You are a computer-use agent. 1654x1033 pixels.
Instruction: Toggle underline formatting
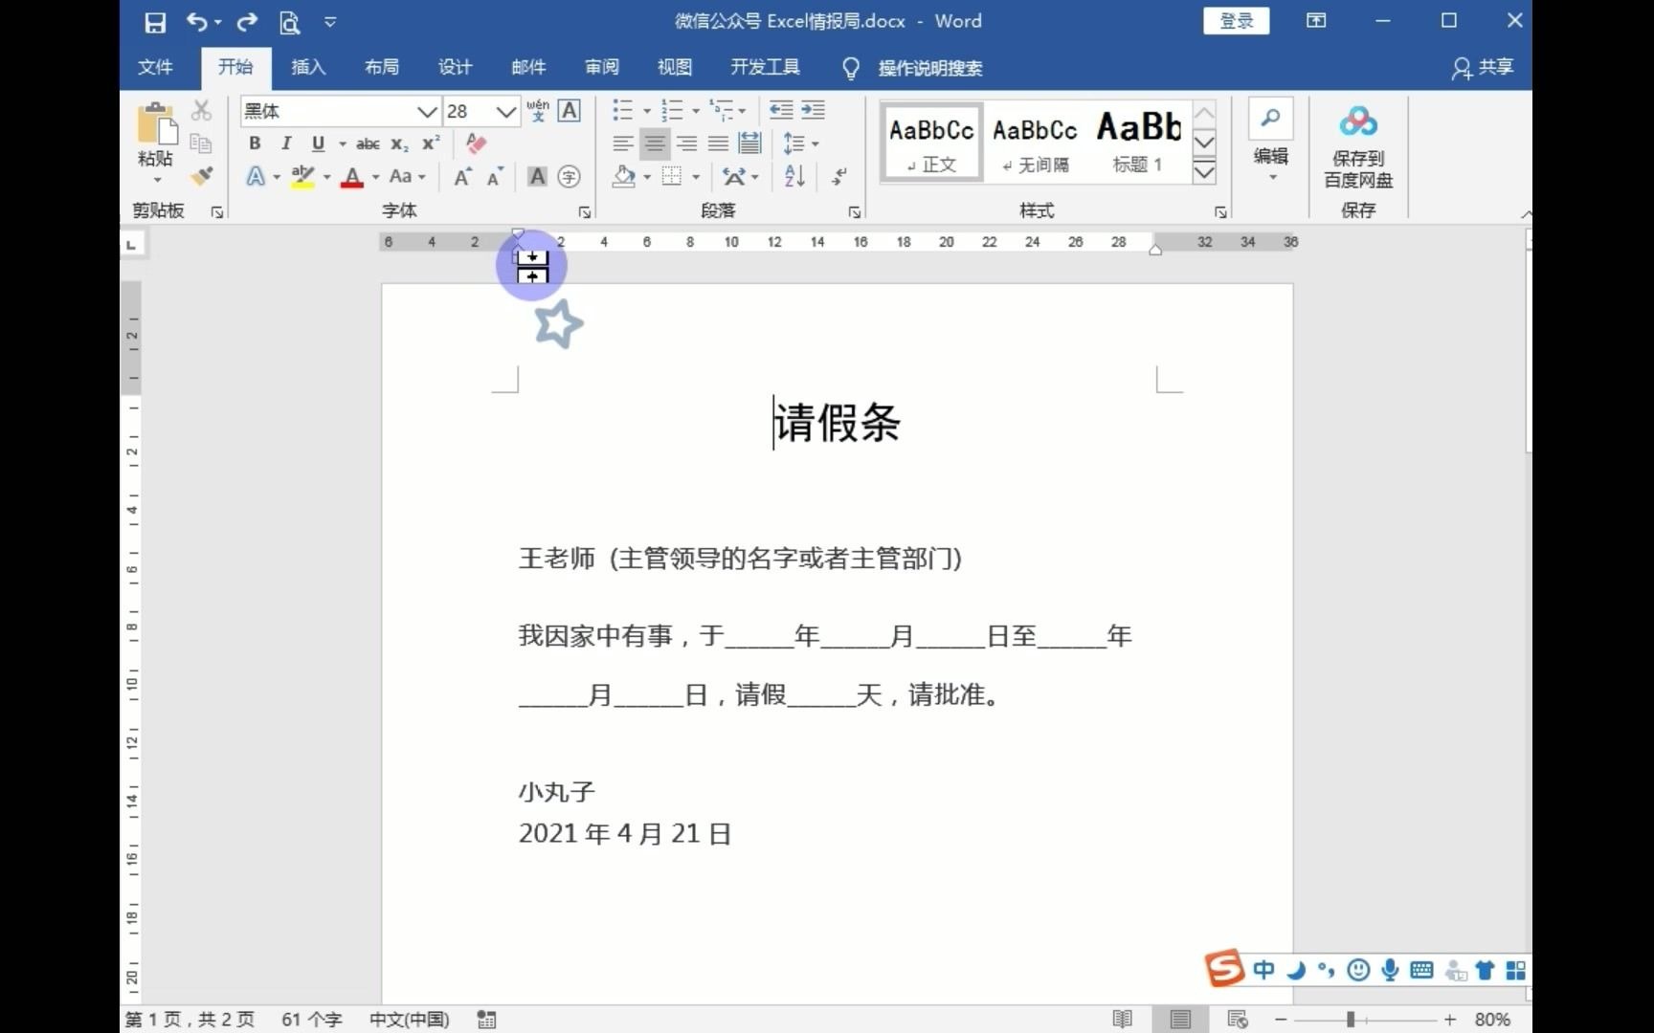point(317,143)
